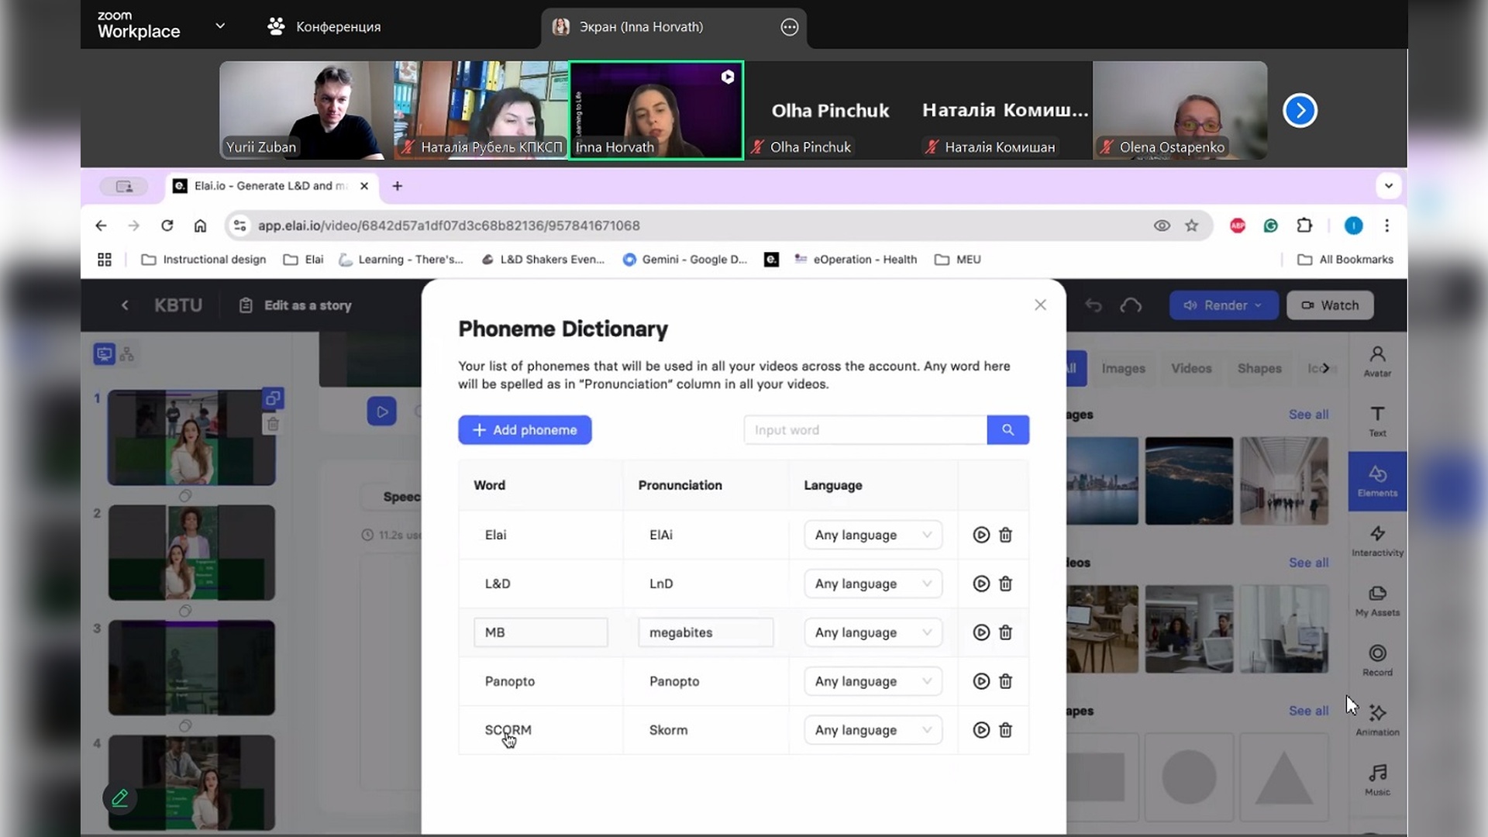Open the Chrome three-dot menu
The height and width of the screenshot is (837, 1488).
pyautogui.click(x=1386, y=226)
